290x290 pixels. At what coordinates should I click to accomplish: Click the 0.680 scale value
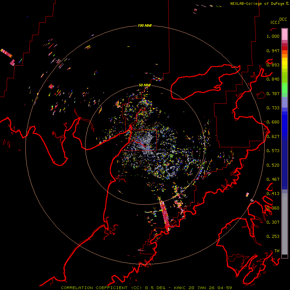pyautogui.click(x=273, y=122)
